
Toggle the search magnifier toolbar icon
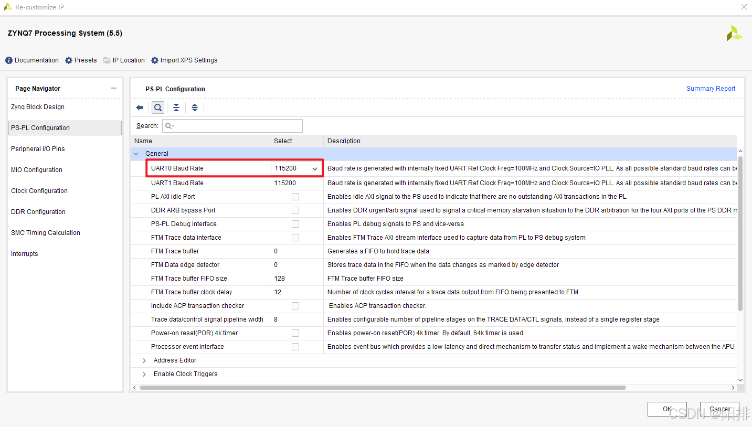click(158, 108)
